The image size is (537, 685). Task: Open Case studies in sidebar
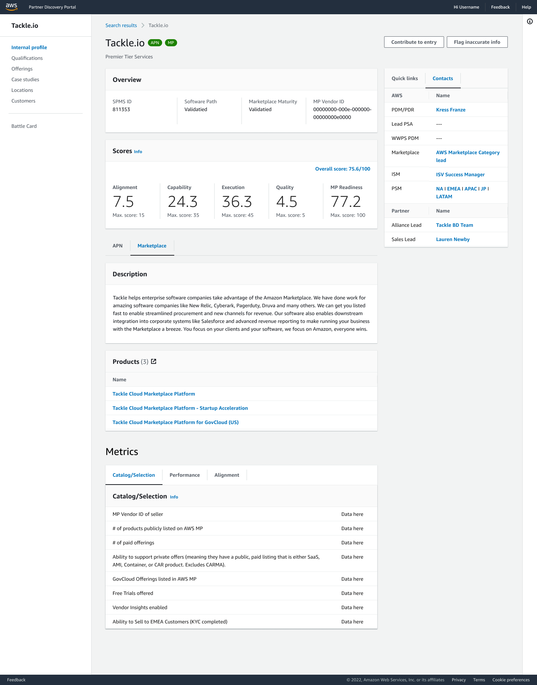click(25, 79)
